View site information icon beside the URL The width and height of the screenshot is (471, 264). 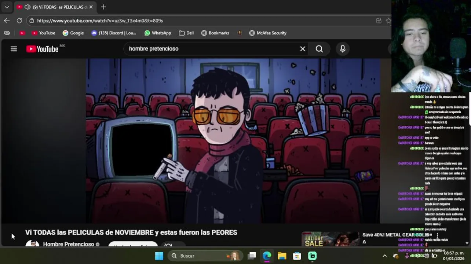pyautogui.click(x=32, y=21)
